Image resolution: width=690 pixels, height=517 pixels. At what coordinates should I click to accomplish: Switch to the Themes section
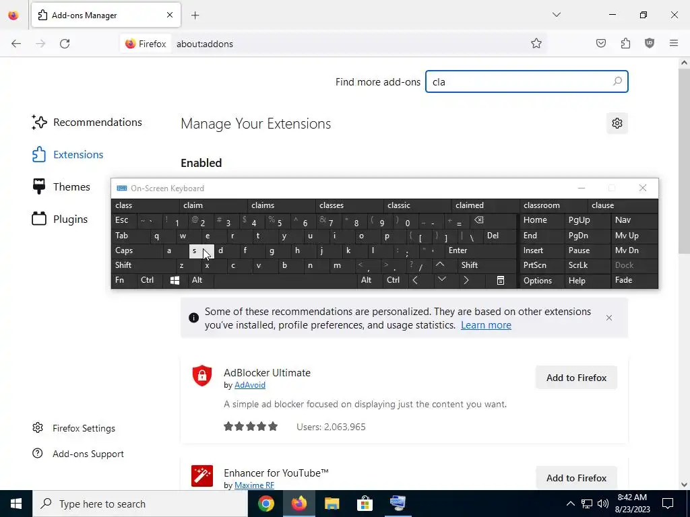(61, 187)
